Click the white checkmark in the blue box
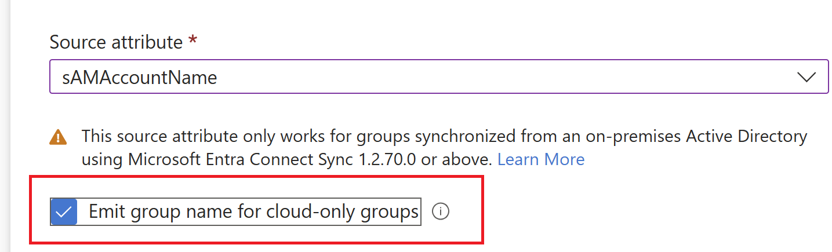This screenshot has height=252, width=832. pyautogui.click(x=64, y=212)
